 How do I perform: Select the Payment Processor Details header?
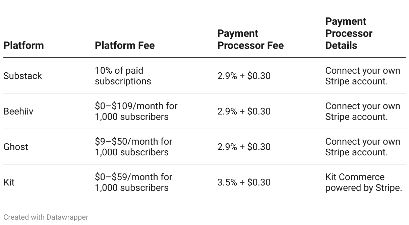(349, 33)
